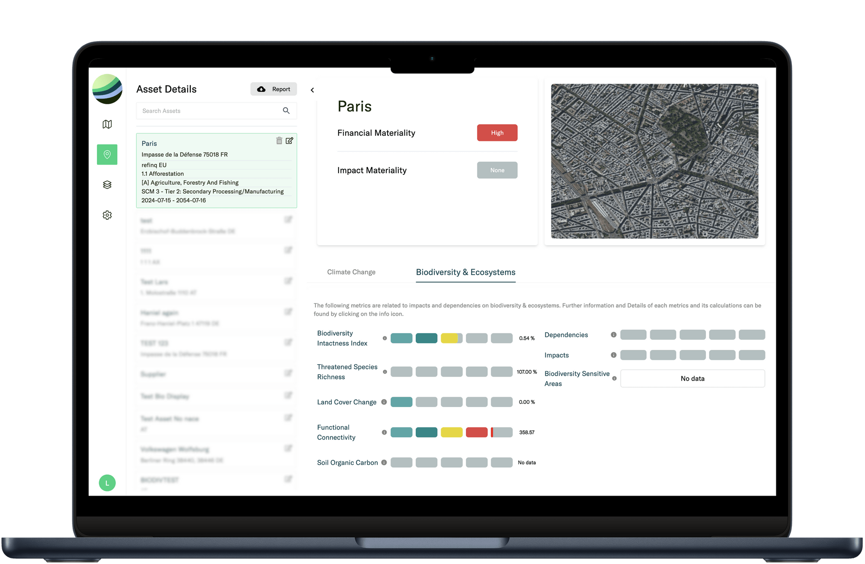This screenshot has height=564, width=865.
Task: Click the search magnifier icon
Action: pyautogui.click(x=286, y=111)
